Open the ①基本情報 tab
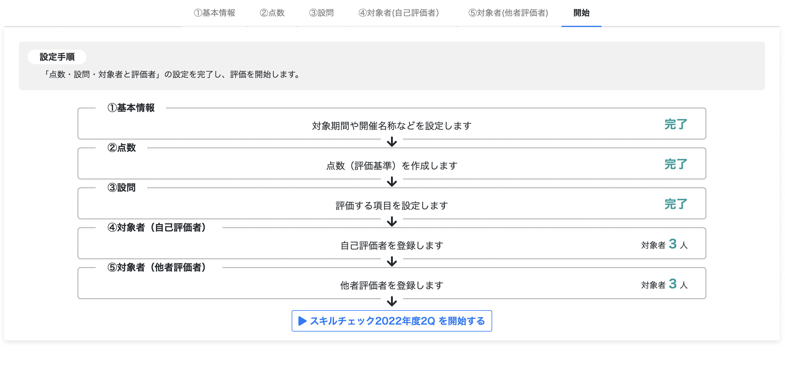The image size is (785, 365). coord(215,13)
